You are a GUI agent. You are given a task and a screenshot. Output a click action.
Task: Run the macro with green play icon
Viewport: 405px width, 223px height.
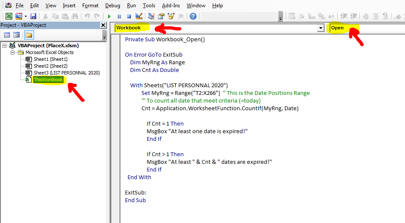point(109,16)
